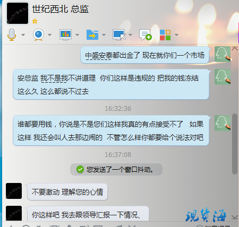Open dropdown arrow beside apps grid icon
239x227 pixels.
176,35
